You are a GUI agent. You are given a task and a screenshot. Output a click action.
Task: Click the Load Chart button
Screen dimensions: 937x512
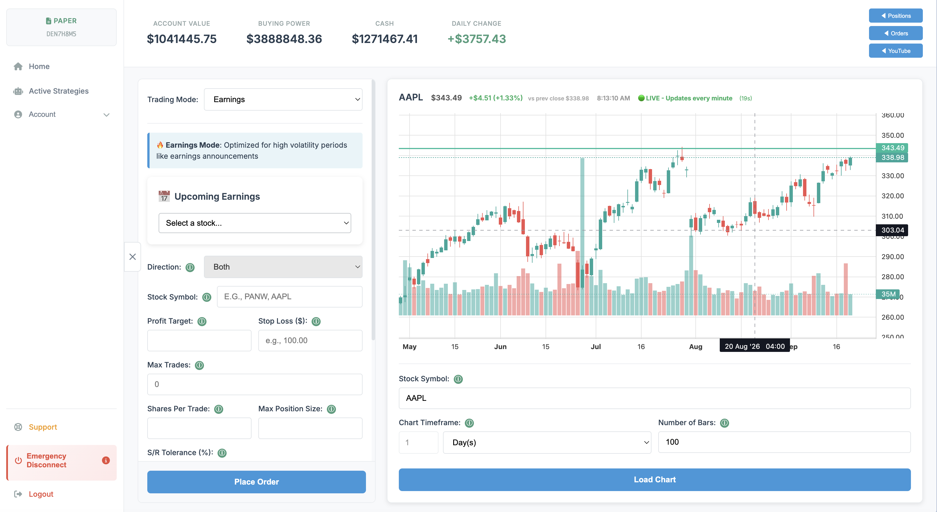654,480
